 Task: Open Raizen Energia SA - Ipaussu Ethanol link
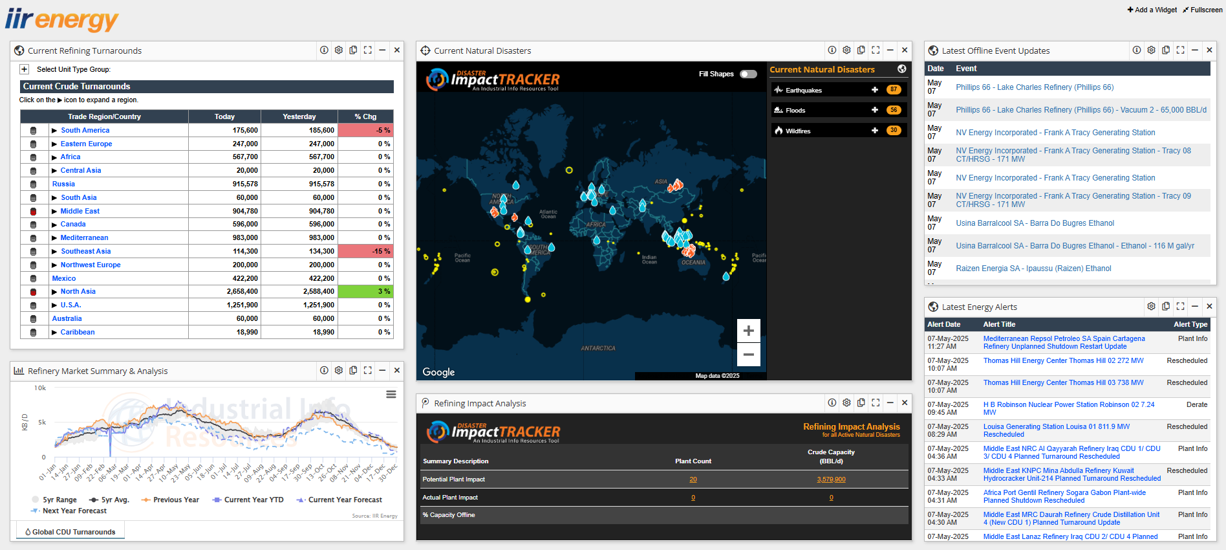click(1033, 269)
